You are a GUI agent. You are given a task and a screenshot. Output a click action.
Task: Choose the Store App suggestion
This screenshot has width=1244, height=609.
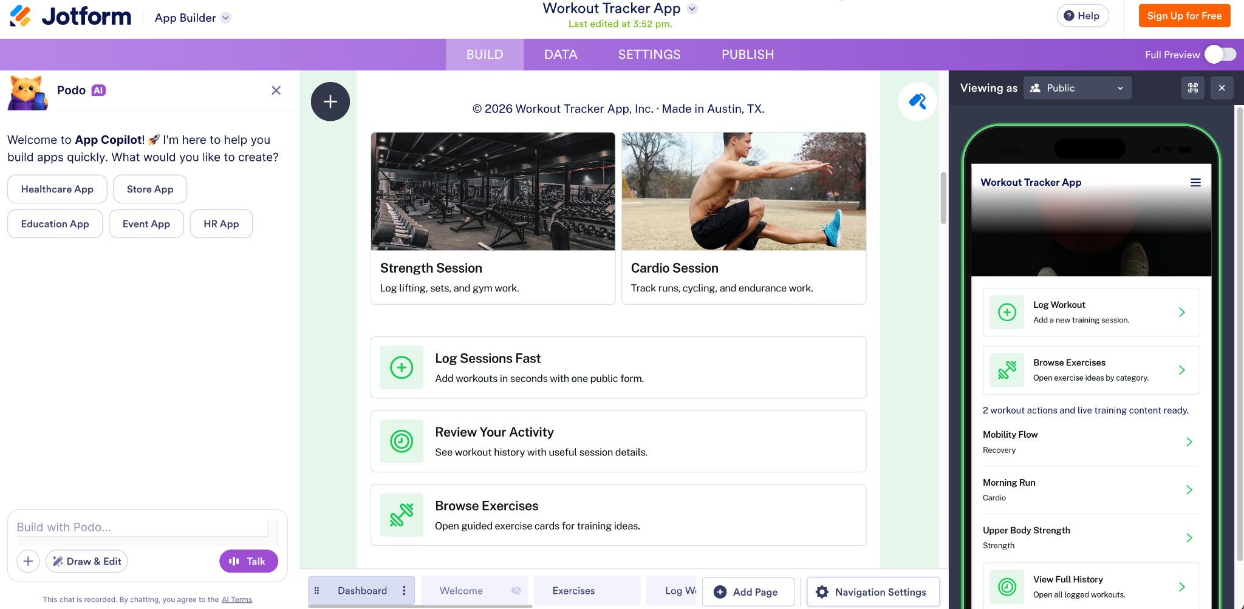(x=150, y=189)
